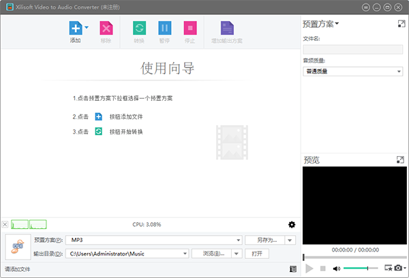Image resolution: width=409 pixels, height=278 pixels.
Task: Open the log list icon in status bar
Action: (293, 269)
